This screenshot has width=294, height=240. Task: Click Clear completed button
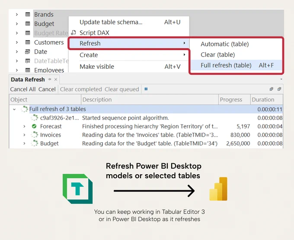click(81, 89)
